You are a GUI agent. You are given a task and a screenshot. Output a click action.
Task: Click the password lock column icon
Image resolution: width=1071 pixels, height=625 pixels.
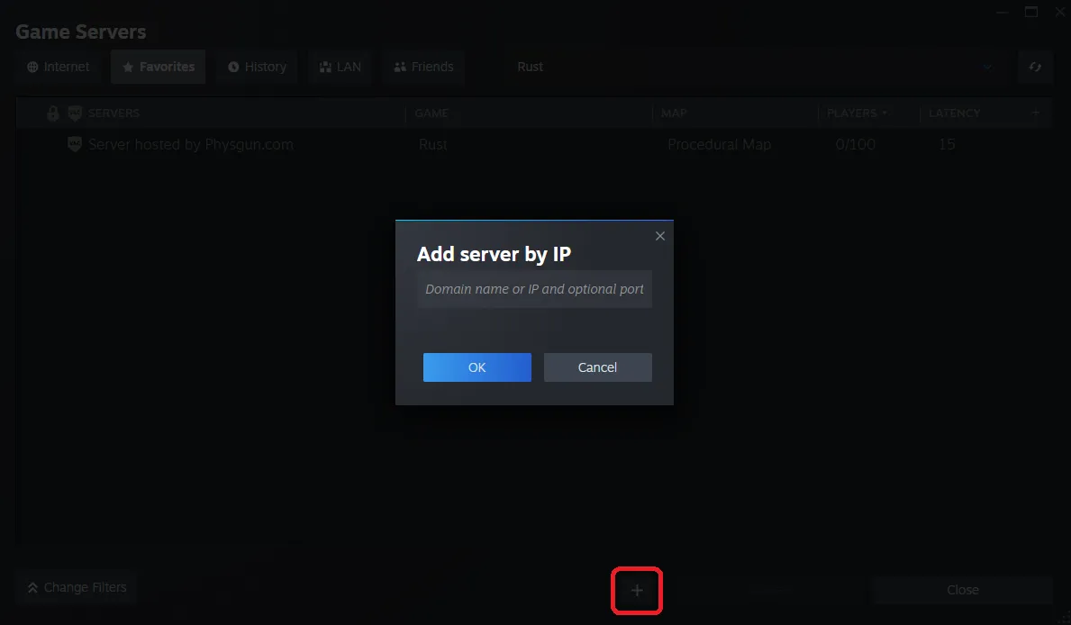point(53,113)
